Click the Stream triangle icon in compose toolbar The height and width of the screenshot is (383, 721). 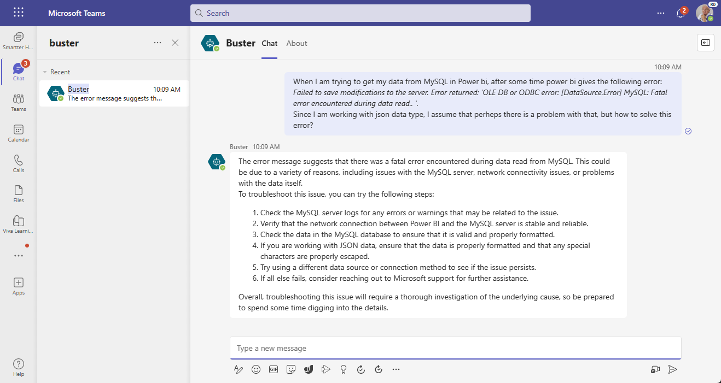(326, 369)
